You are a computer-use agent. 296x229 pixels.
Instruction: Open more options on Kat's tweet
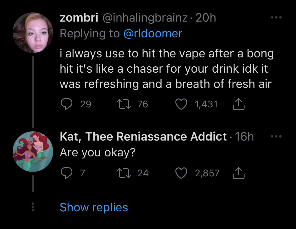coord(276,137)
